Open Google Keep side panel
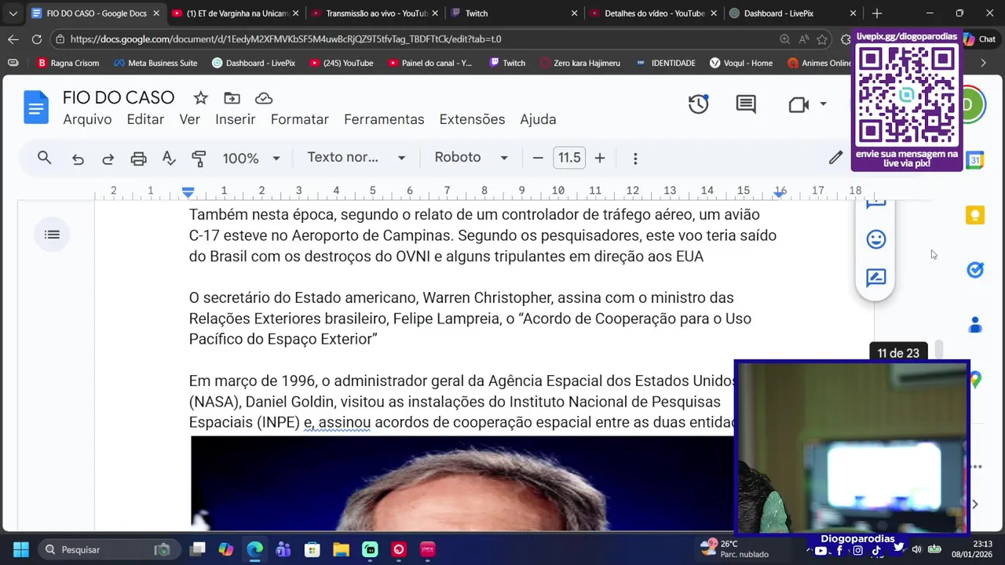The height and width of the screenshot is (565, 1005). (x=975, y=215)
